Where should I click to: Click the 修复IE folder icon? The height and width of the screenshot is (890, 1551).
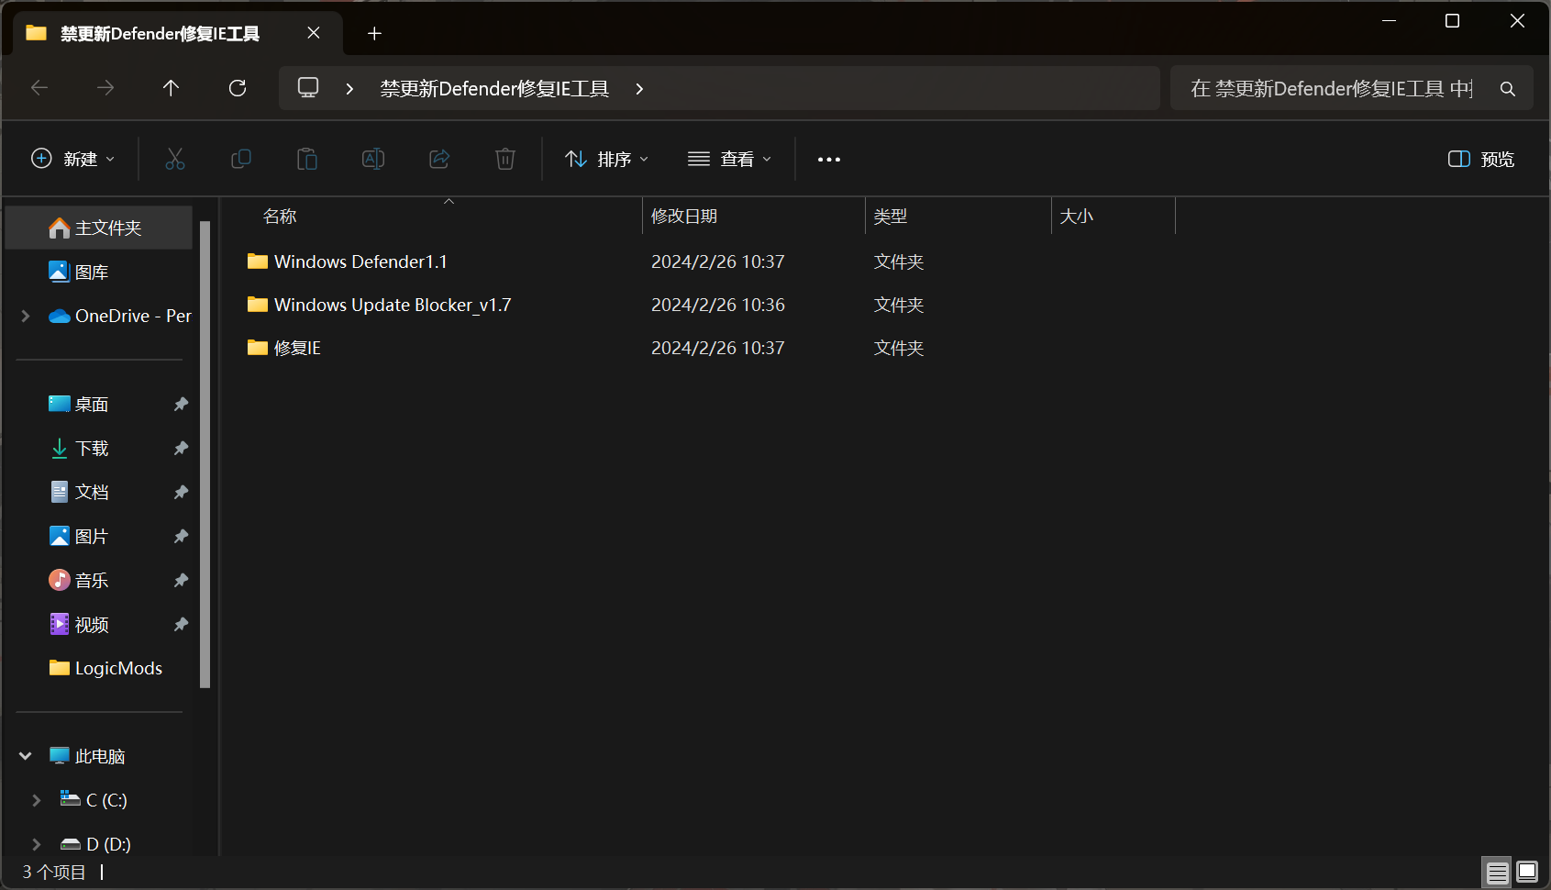(x=258, y=348)
